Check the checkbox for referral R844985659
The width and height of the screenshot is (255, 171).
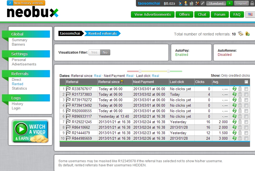(246, 138)
